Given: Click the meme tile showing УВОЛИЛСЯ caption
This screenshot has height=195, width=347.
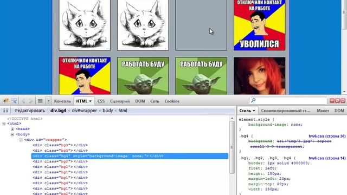Looking at the screenshot, I should [259, 25].
